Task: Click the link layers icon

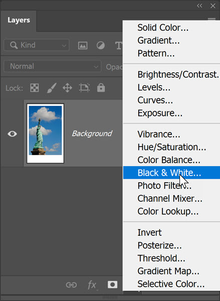Action: pos(71,285)
